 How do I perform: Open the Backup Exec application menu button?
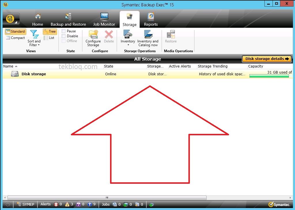click(11, 19)
